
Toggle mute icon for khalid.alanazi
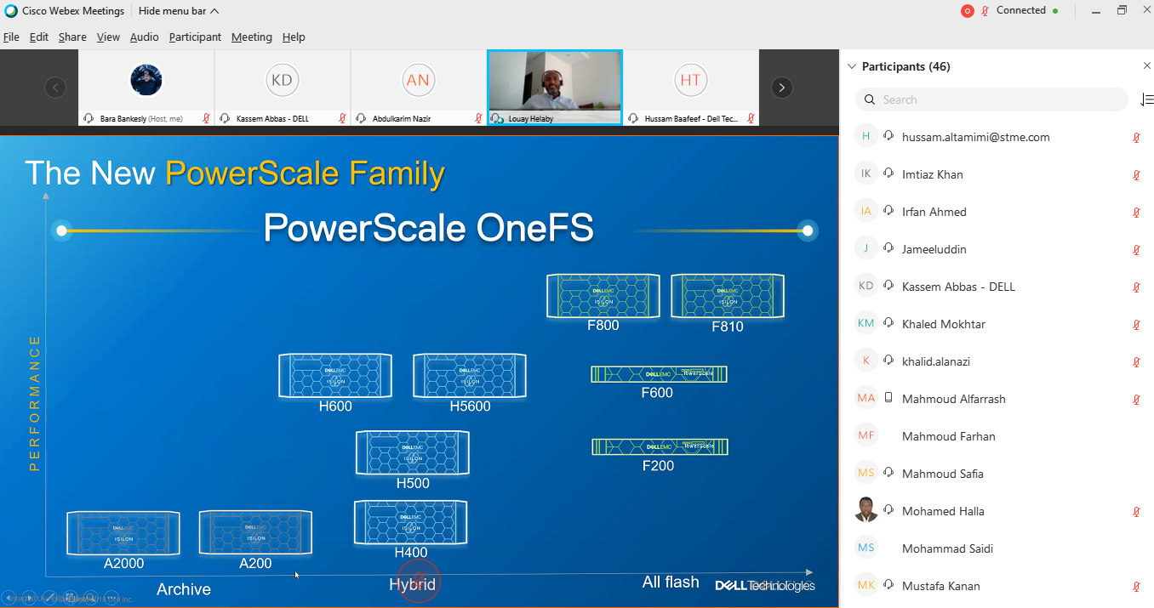click(x=1136, y=361)
